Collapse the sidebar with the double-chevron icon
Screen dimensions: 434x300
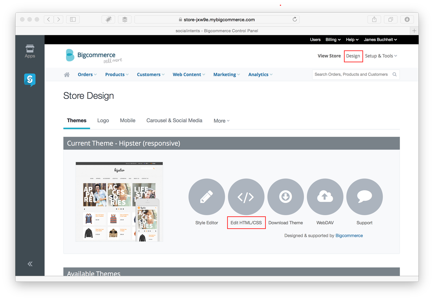click(30, 264)
